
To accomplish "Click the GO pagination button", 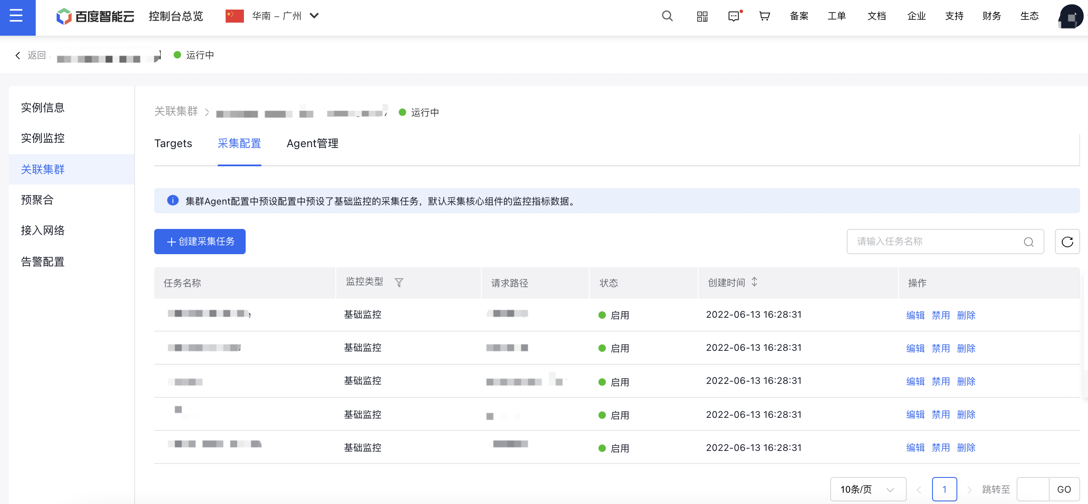I will coord(1064,489).
